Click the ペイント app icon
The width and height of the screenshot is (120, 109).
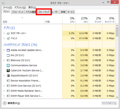pyautogui.click(x=8, y=38)
